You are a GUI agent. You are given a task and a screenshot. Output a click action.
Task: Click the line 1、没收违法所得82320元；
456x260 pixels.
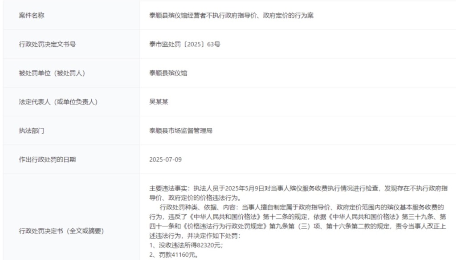pos(186,245)
